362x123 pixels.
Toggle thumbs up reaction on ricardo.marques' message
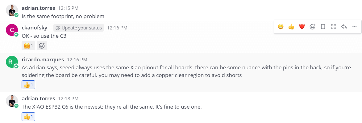(28, 85)
